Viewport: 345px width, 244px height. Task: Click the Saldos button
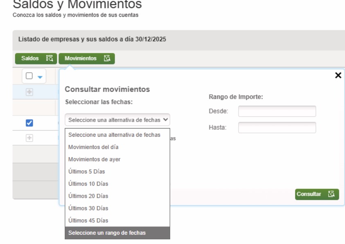coord(36,59)
